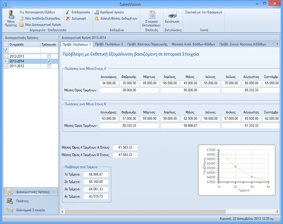This screenshot has width=283, height=224.
Task: Uncheck the Τρέχουσα box for 2013-2014
Action: [x=49, y=61]
